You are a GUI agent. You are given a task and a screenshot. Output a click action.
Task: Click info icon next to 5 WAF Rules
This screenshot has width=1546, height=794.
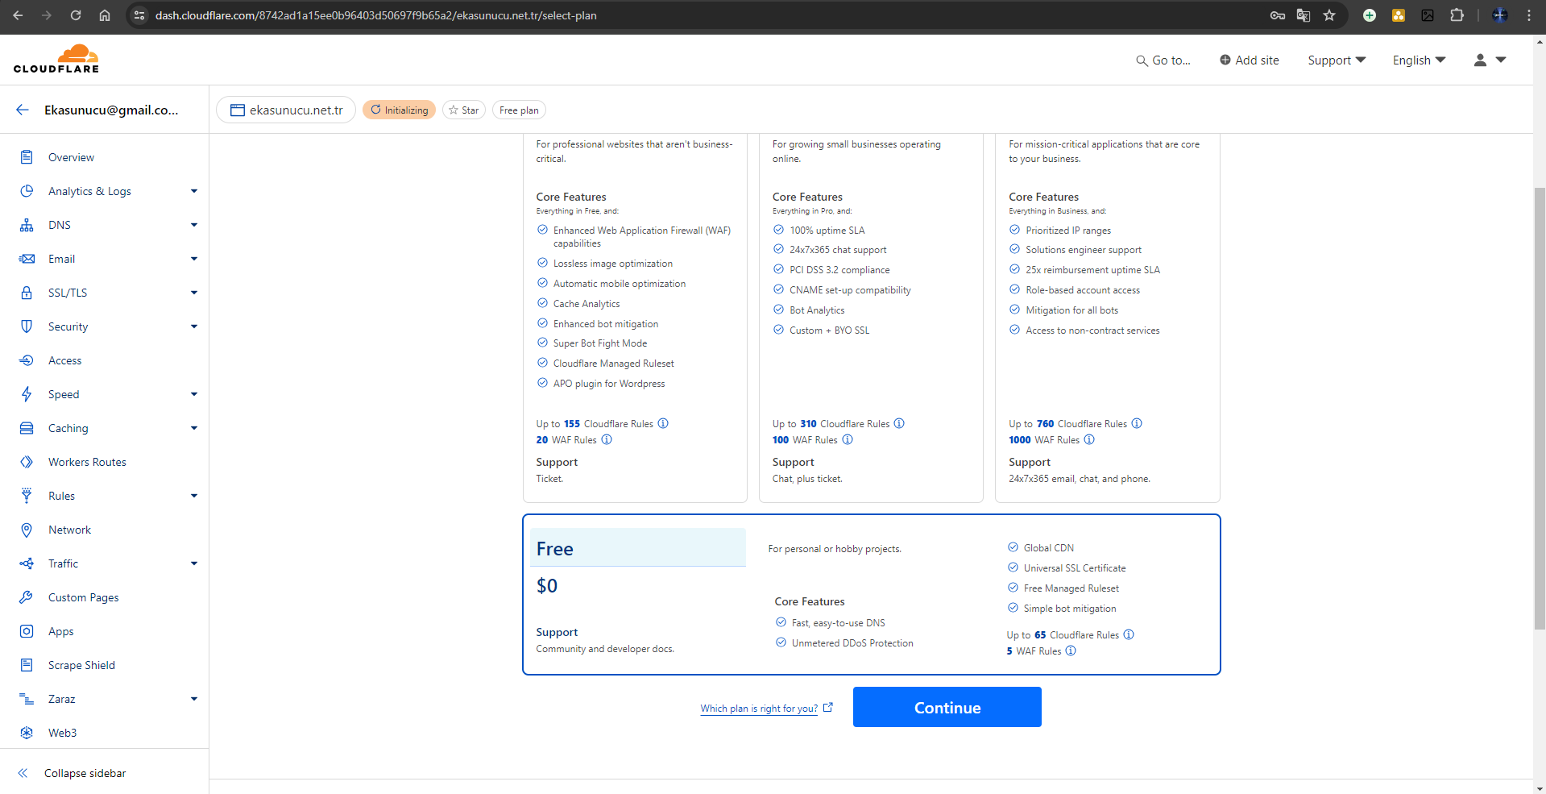(x=1071, y=651)
